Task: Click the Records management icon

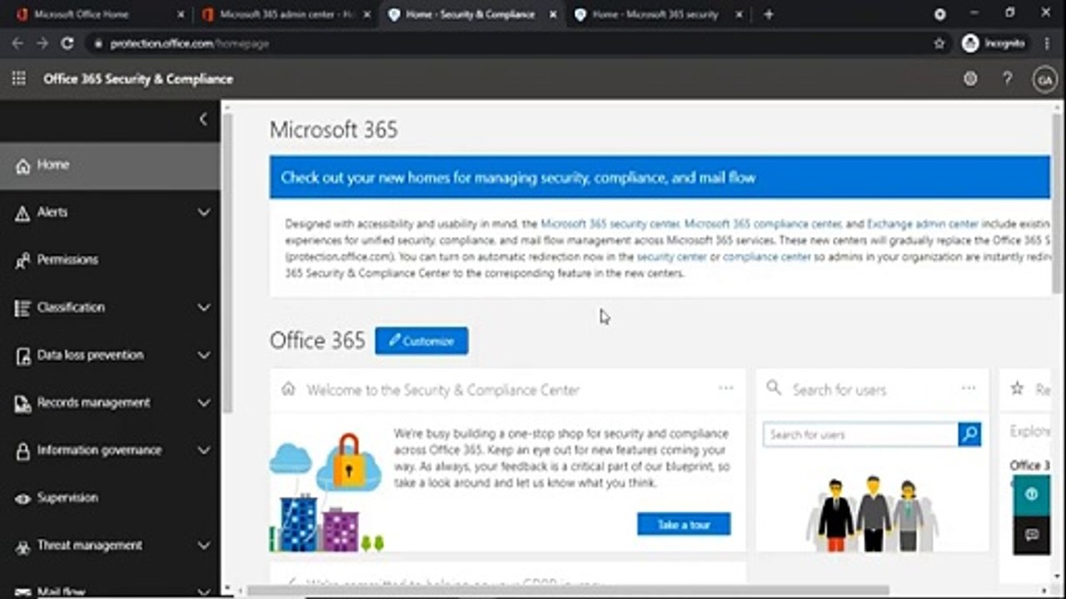Action: pos(22,403)
